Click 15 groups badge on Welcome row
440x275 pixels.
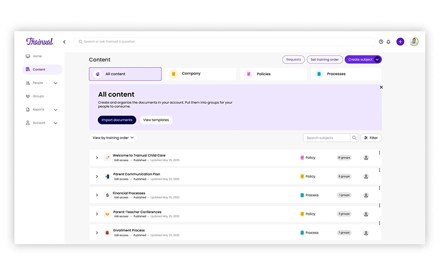click(344, 158)
